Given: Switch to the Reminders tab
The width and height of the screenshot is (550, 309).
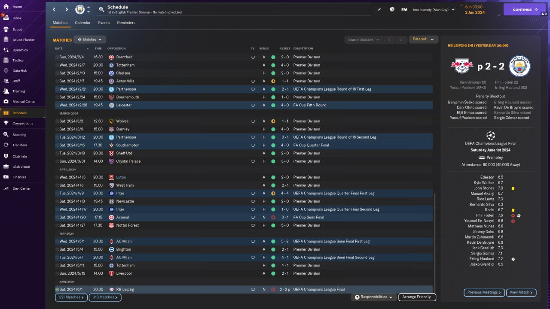Looking at the screenshot, I should tap(126, 23).
